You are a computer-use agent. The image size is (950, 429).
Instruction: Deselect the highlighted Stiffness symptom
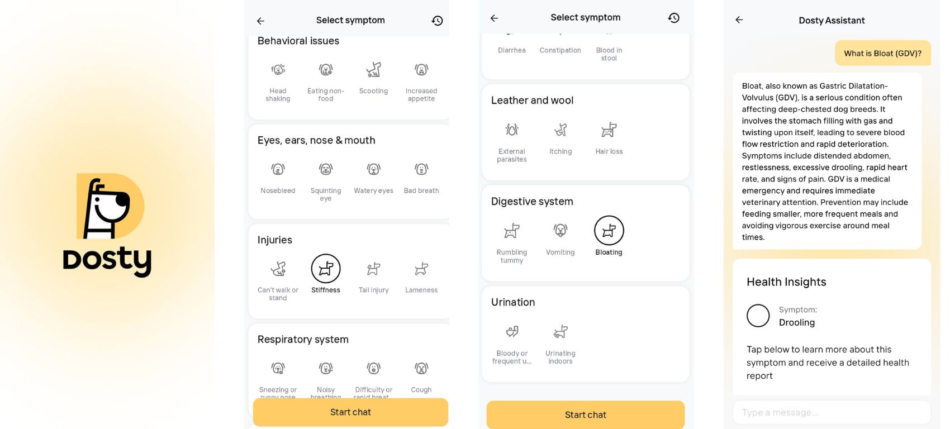326,269
